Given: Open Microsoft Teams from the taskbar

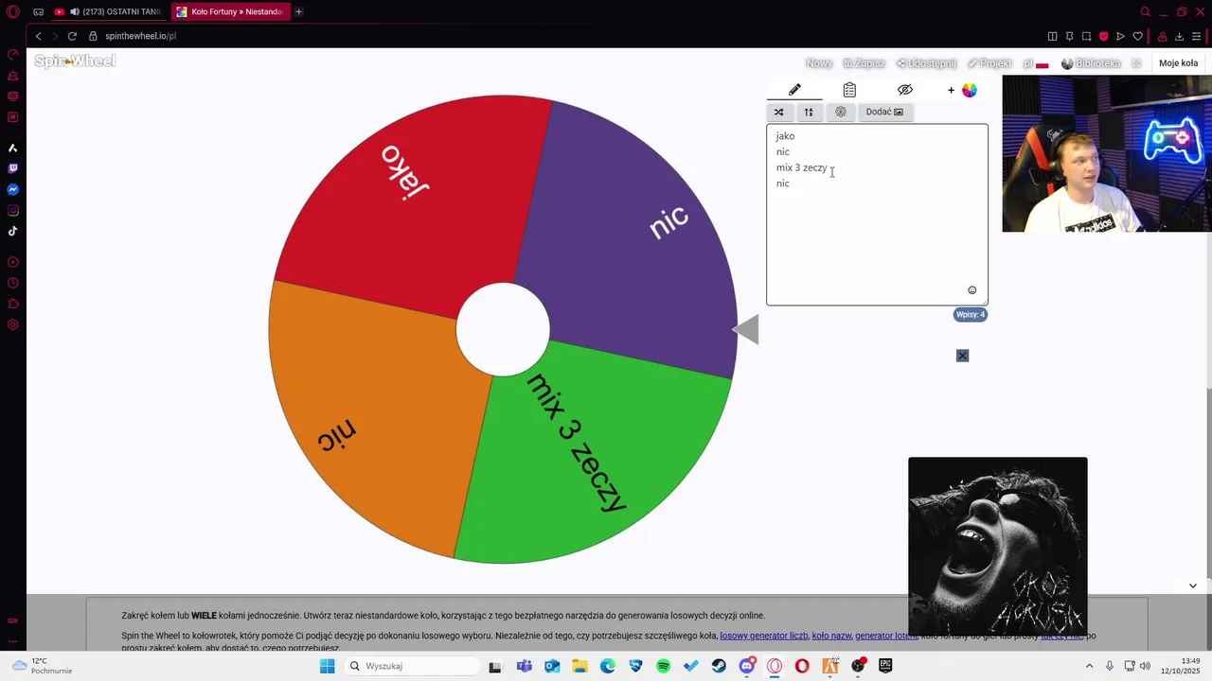Looking at the screenshot, I should pyautogui.click(x=524, y=666).
